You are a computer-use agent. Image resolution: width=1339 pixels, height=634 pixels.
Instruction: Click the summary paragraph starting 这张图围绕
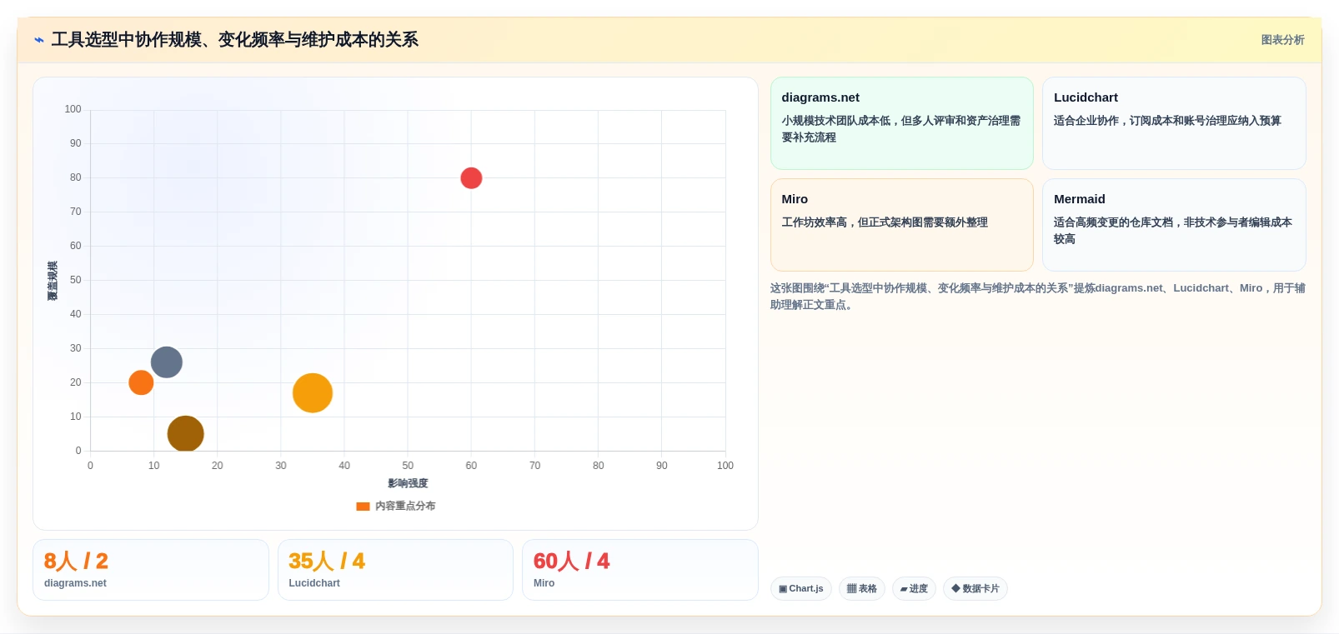[x=1038, y=297]
